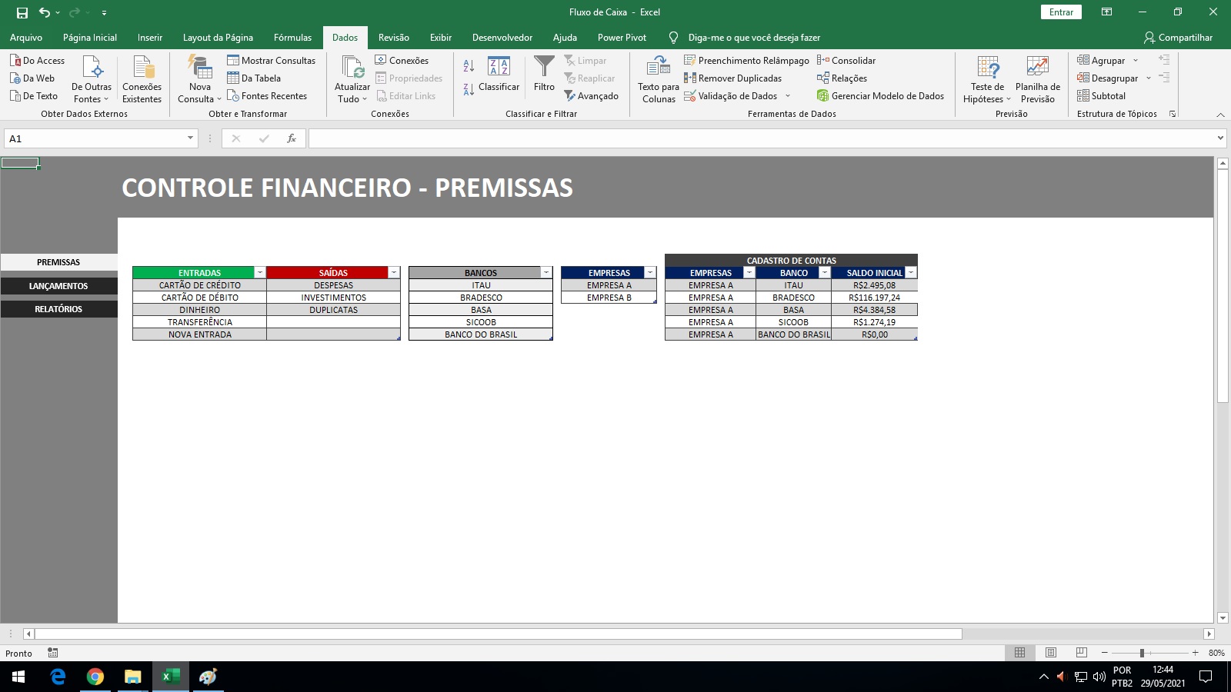Switch to the Power Pivot tab

click(x=622, y=38)
